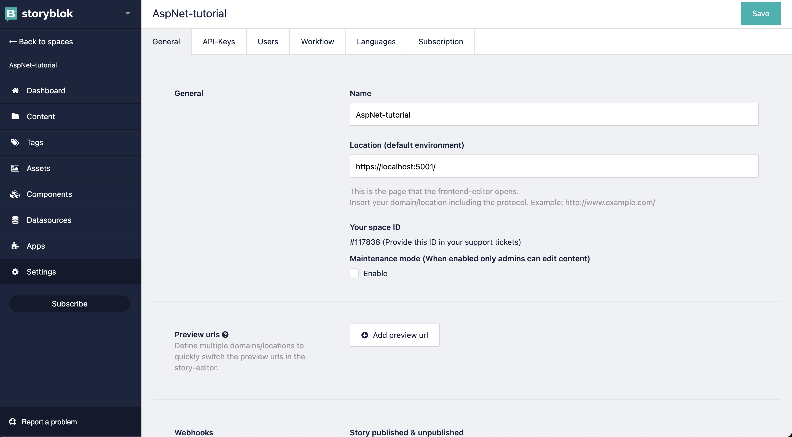Click the Add preview url button
Screen dimensions: 792x437
point(395,335)
